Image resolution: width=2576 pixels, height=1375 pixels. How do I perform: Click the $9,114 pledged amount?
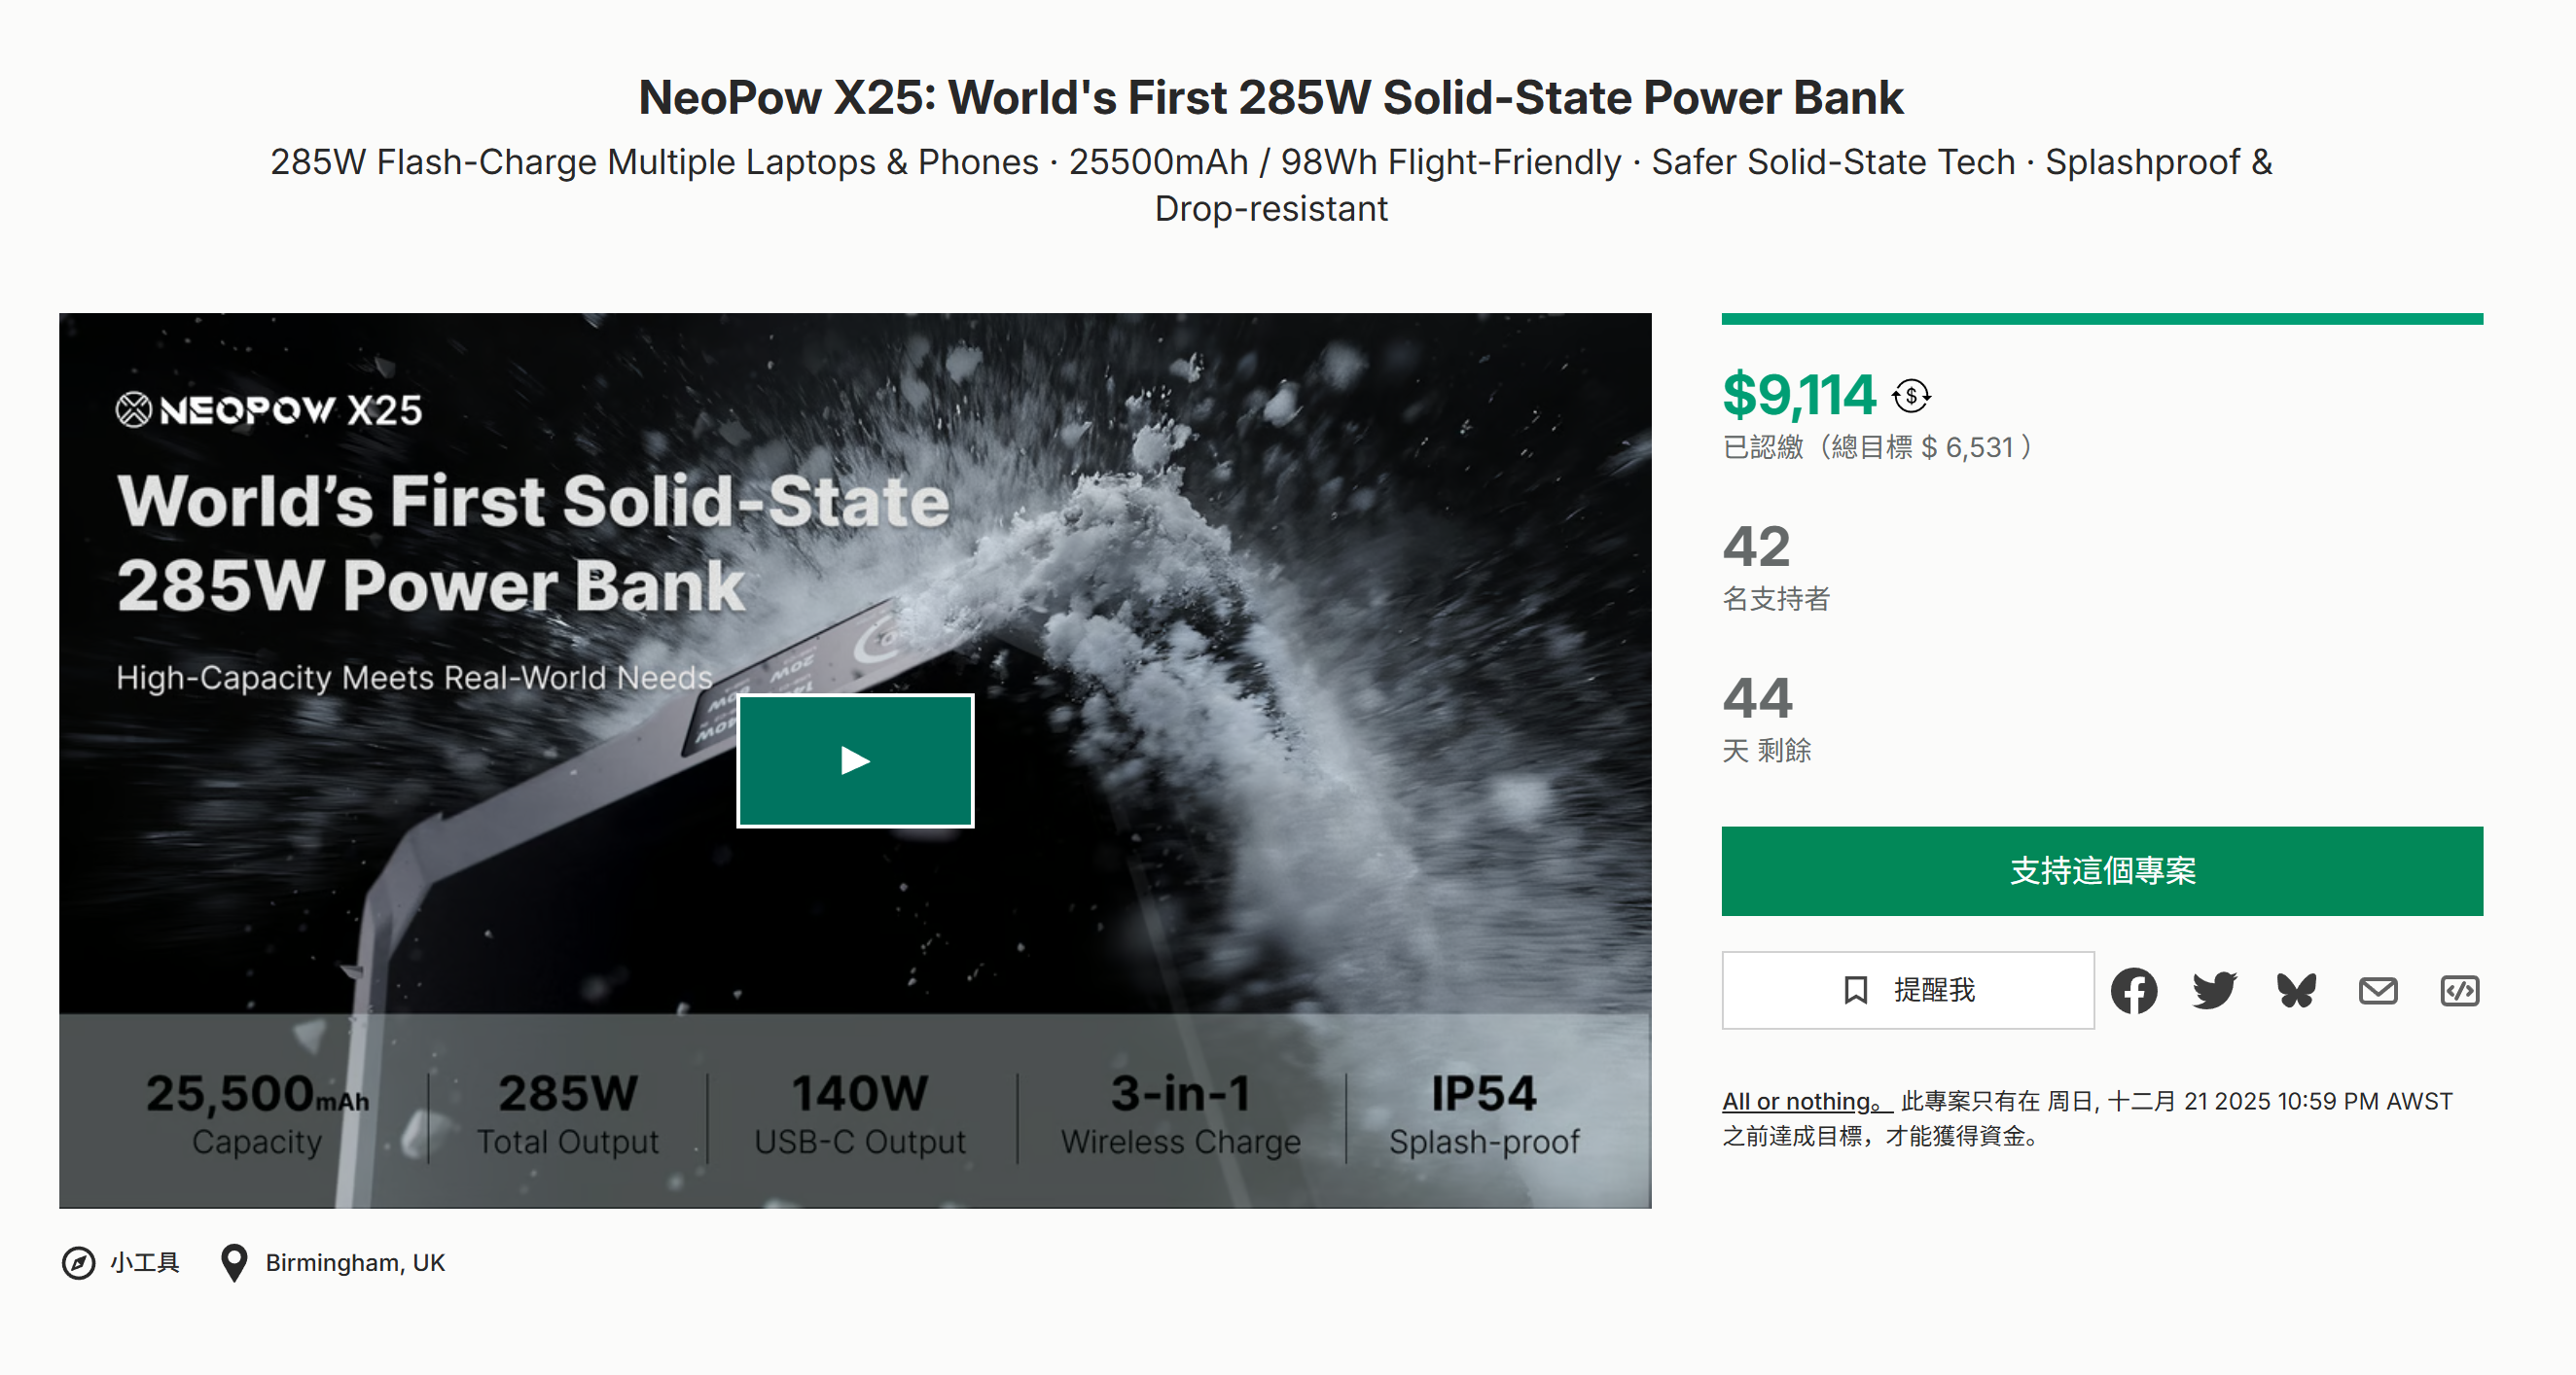[1798, 395]
